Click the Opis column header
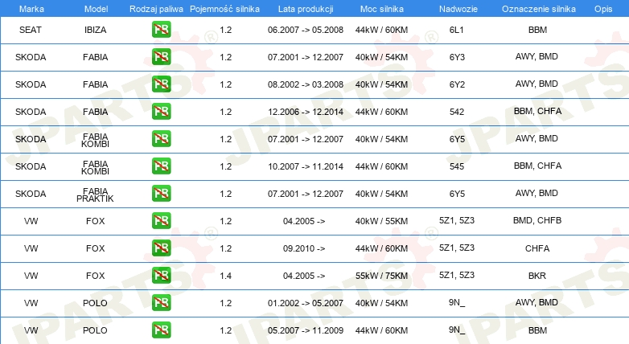The height and width of the screenshot is (344, 629). [x=603, y=9]
